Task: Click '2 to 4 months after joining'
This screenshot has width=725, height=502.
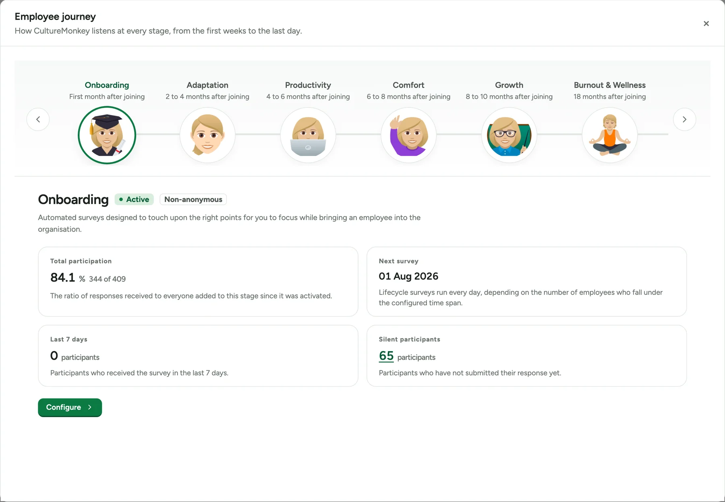Action: [x=207, y=97]
